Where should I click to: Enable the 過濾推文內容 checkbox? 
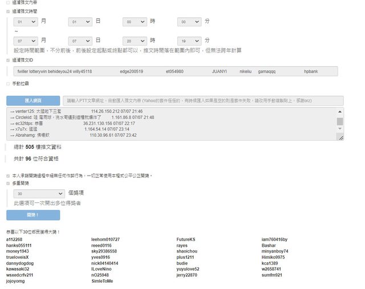point(7,3)
